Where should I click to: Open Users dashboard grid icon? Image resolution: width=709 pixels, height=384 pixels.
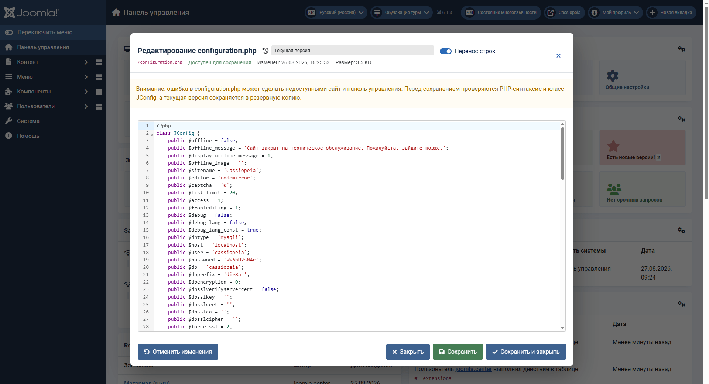(x=99, y=106)
